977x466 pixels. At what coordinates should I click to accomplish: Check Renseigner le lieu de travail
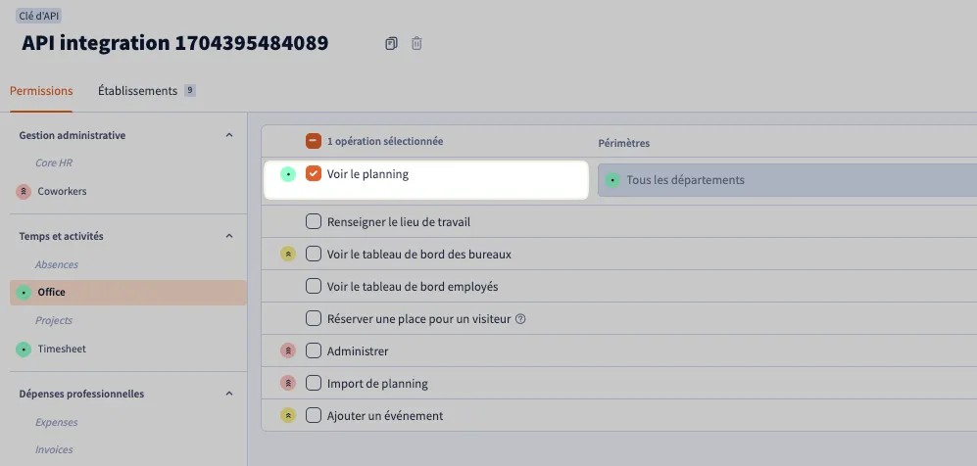[x=314, y=221]
